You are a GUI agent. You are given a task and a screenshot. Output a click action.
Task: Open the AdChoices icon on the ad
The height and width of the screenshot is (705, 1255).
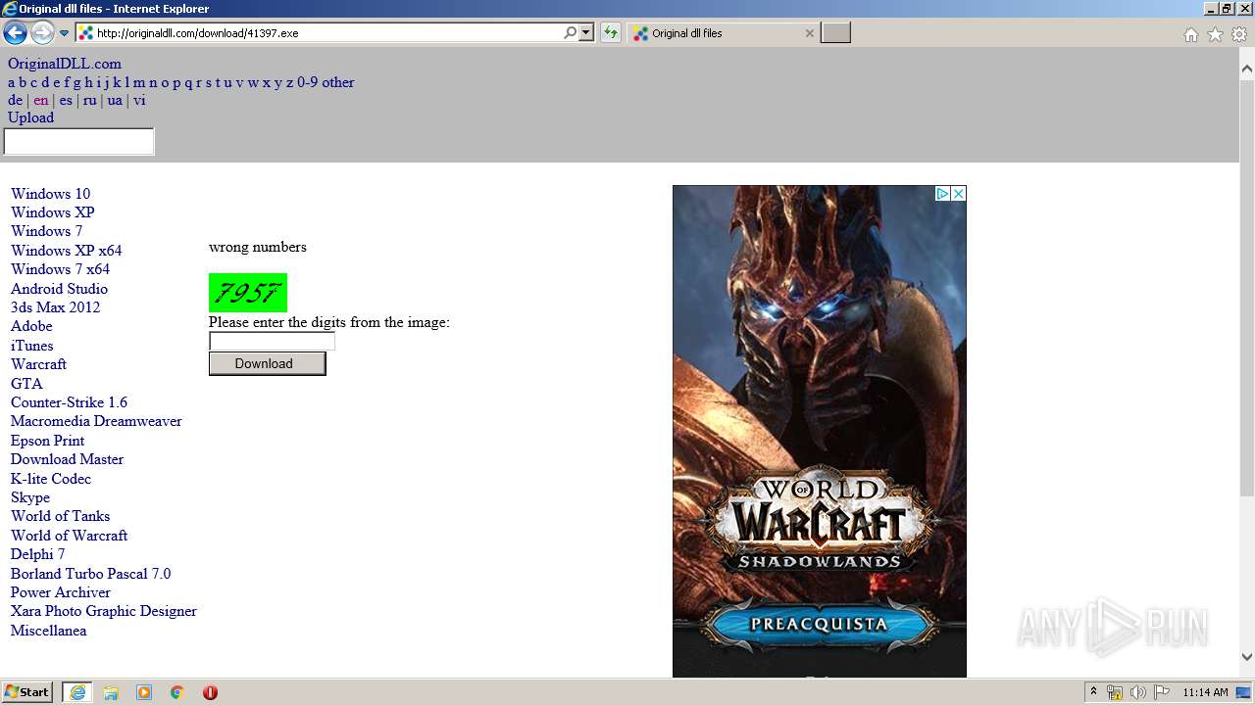[942, 194]
